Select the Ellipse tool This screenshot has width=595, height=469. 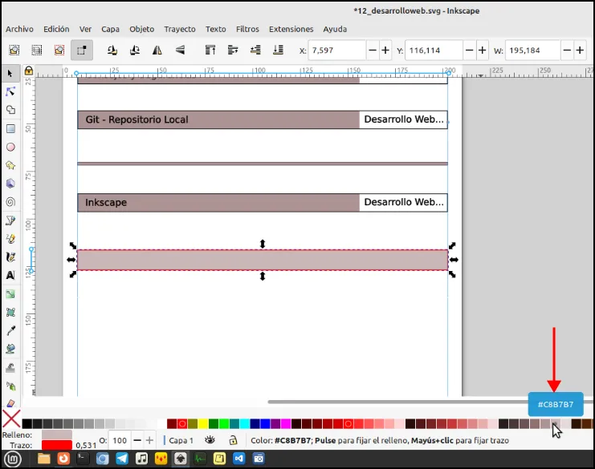tap(10, 147)
